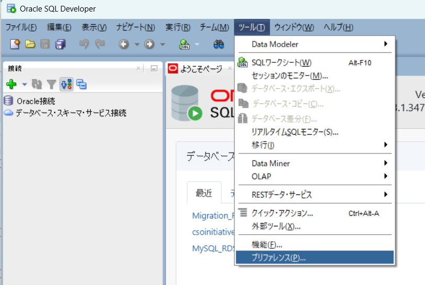The width and height of the screenshot is (425, 285).
Task: Expand OLAP submenu
Action: point(315,177)
